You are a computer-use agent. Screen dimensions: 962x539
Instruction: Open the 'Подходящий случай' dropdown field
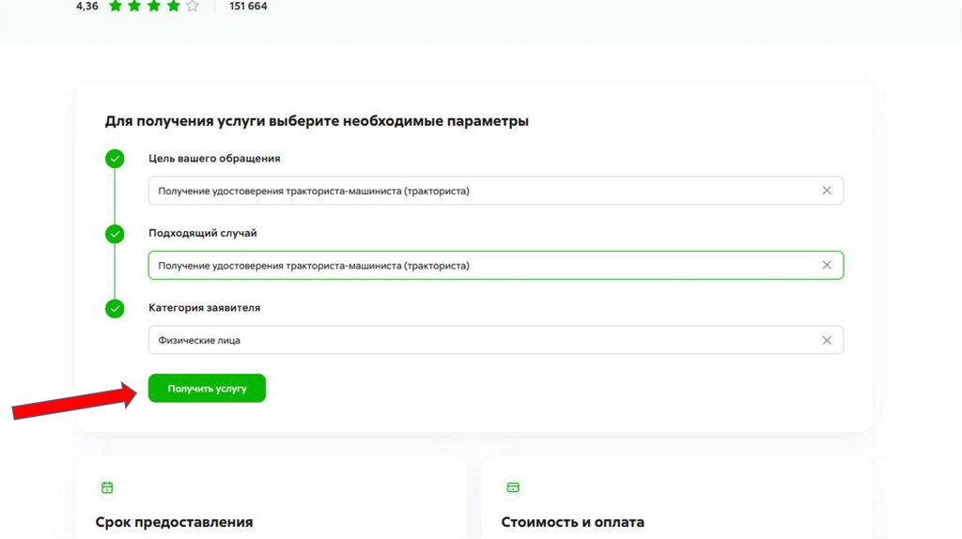[x=496, y=266]
